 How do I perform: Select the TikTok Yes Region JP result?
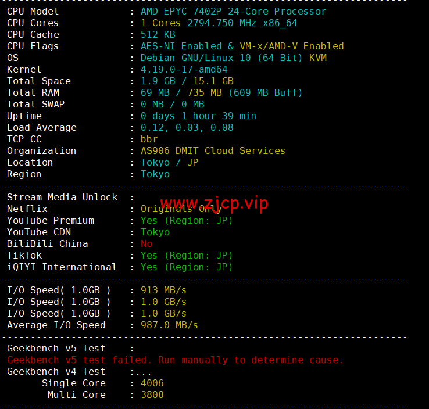click(x=187, y=256)
